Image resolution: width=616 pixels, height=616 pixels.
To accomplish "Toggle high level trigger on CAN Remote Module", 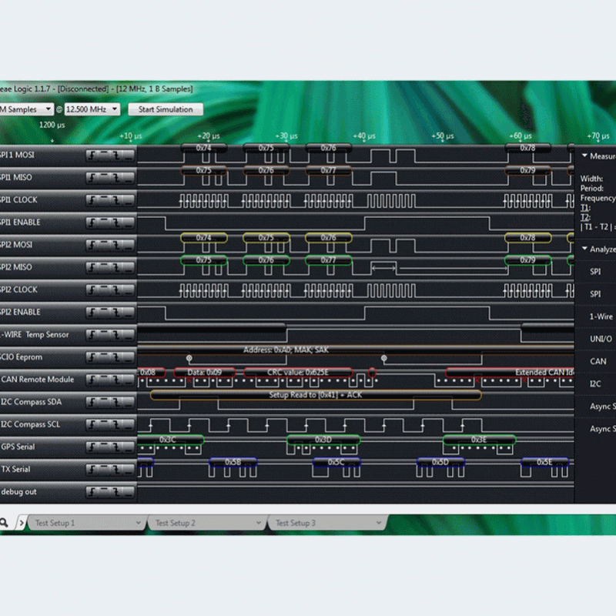I will (105, 380).
